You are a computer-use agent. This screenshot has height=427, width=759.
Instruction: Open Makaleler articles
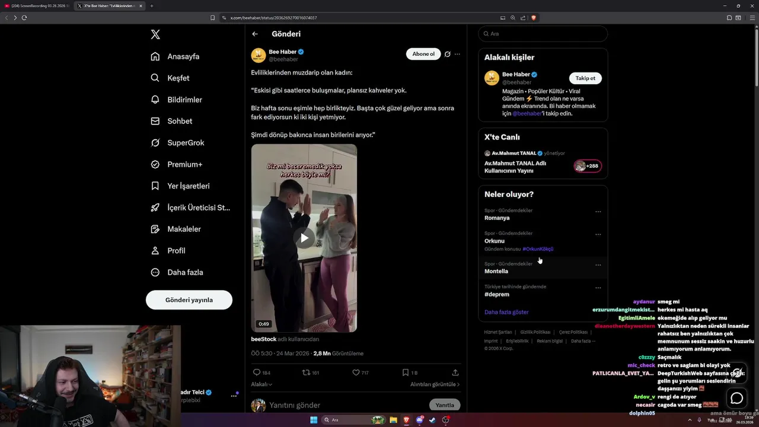[x=176, y=229]
